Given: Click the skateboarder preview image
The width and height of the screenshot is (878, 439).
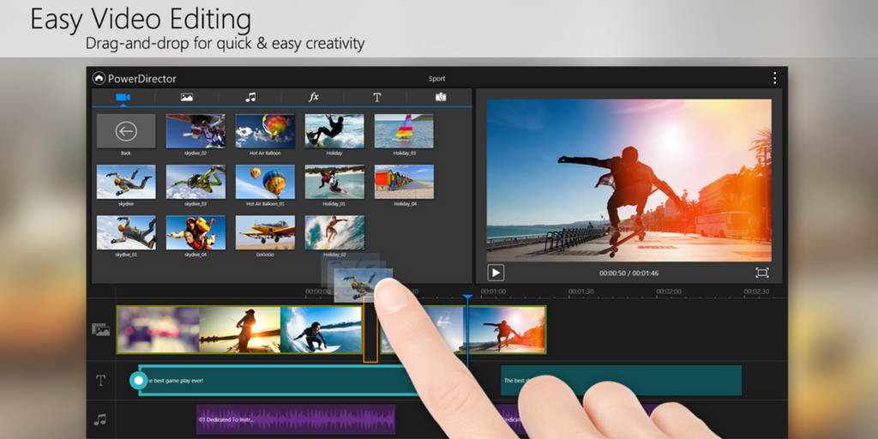Looking at the screenshot, I should pos(628,180).
